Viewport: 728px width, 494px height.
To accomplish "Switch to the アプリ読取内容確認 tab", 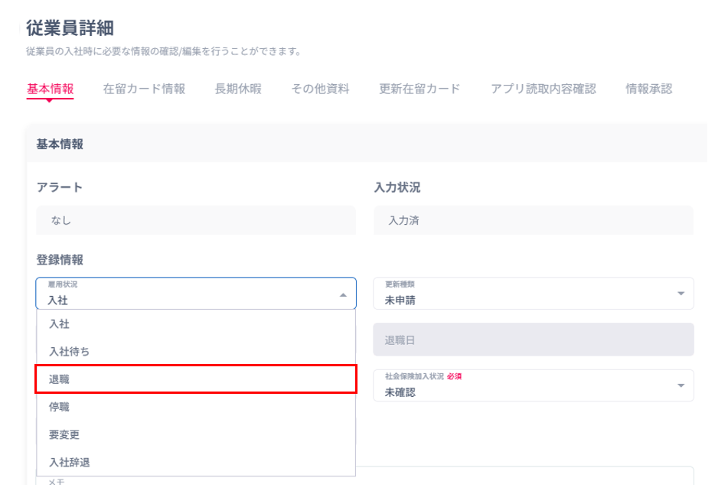I will click(543, 89).
